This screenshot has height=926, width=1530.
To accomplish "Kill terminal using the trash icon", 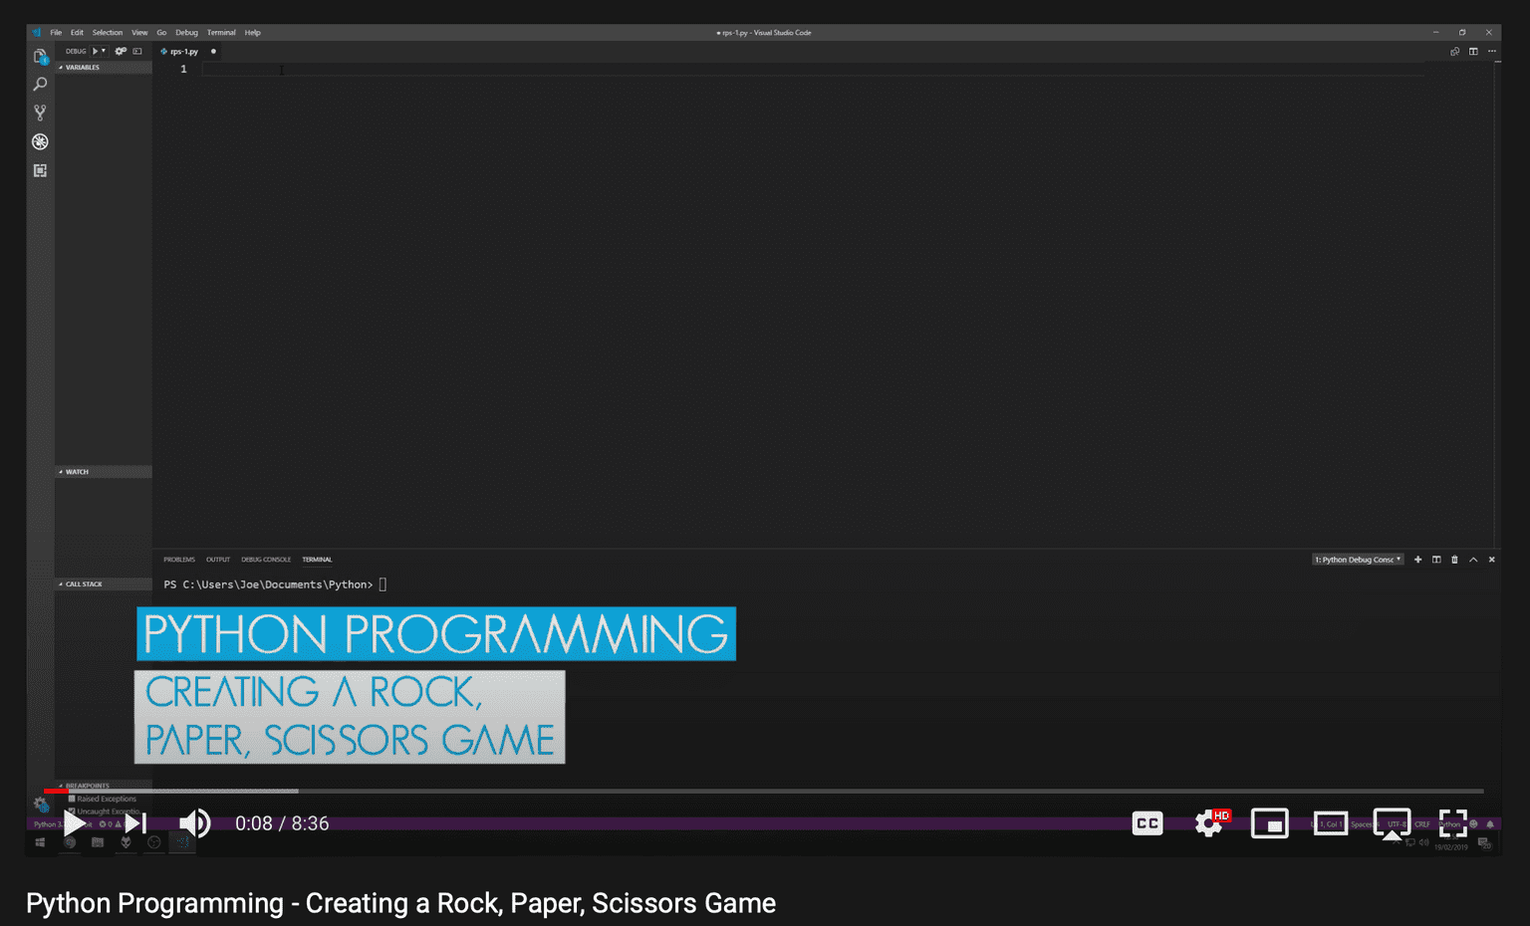I will (x=1454, y=560).
